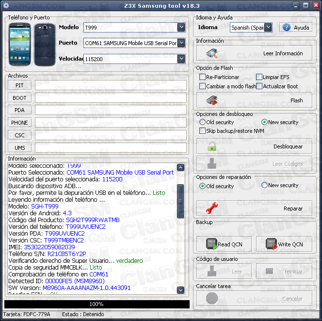Open the Puerto COM port dropdown
The width and height of the screenshot is (322, 321).
(x=181, y=43)
